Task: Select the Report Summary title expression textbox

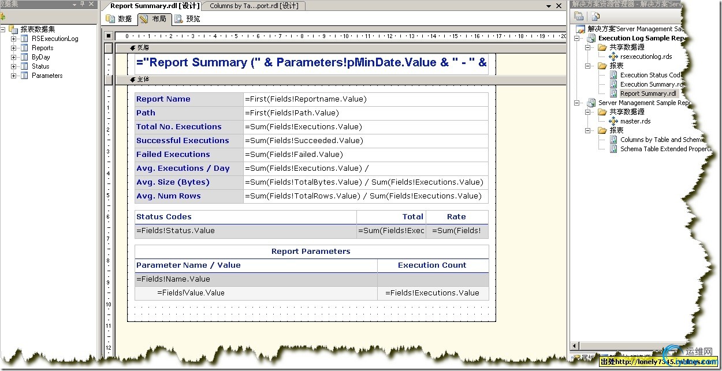Action: pyautogui.click(x=311, y=63)
